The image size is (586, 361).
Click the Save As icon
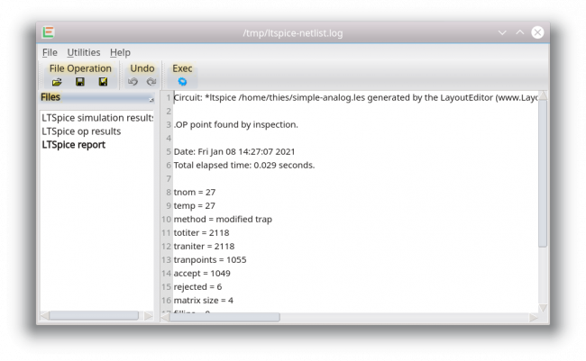[103, 82]
